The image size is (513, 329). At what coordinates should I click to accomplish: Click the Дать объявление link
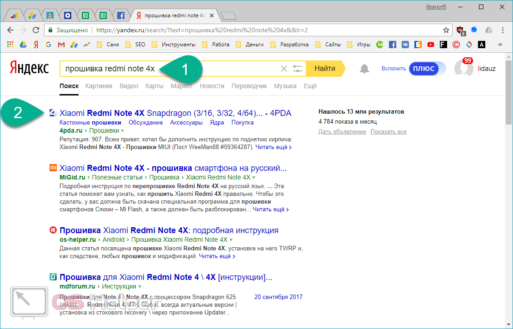pyautogui.click(x=342, y=131)
